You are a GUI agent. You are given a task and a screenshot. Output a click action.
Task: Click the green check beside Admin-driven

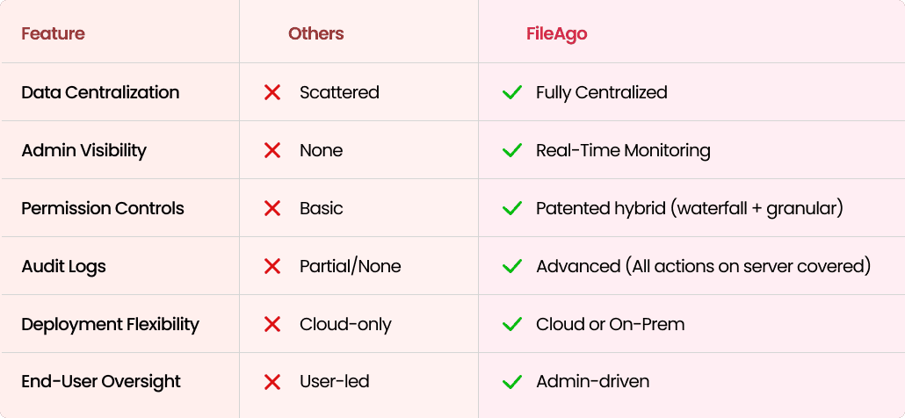point(512,382)
